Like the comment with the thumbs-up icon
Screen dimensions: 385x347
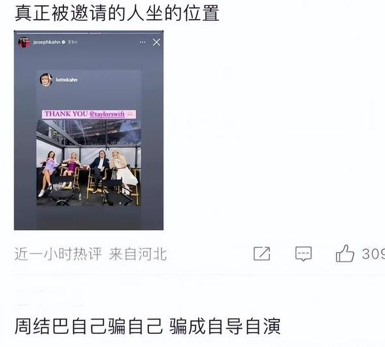344,254
